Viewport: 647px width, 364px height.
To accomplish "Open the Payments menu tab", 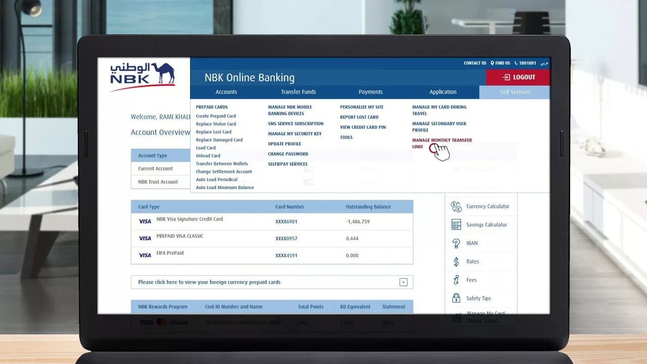I will pyautogui.click(x=371, y=92).
